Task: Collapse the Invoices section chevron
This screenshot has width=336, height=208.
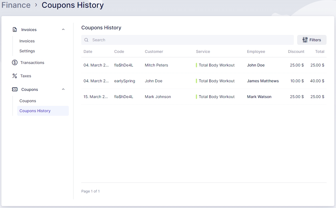Action: (x=63, y=30)
